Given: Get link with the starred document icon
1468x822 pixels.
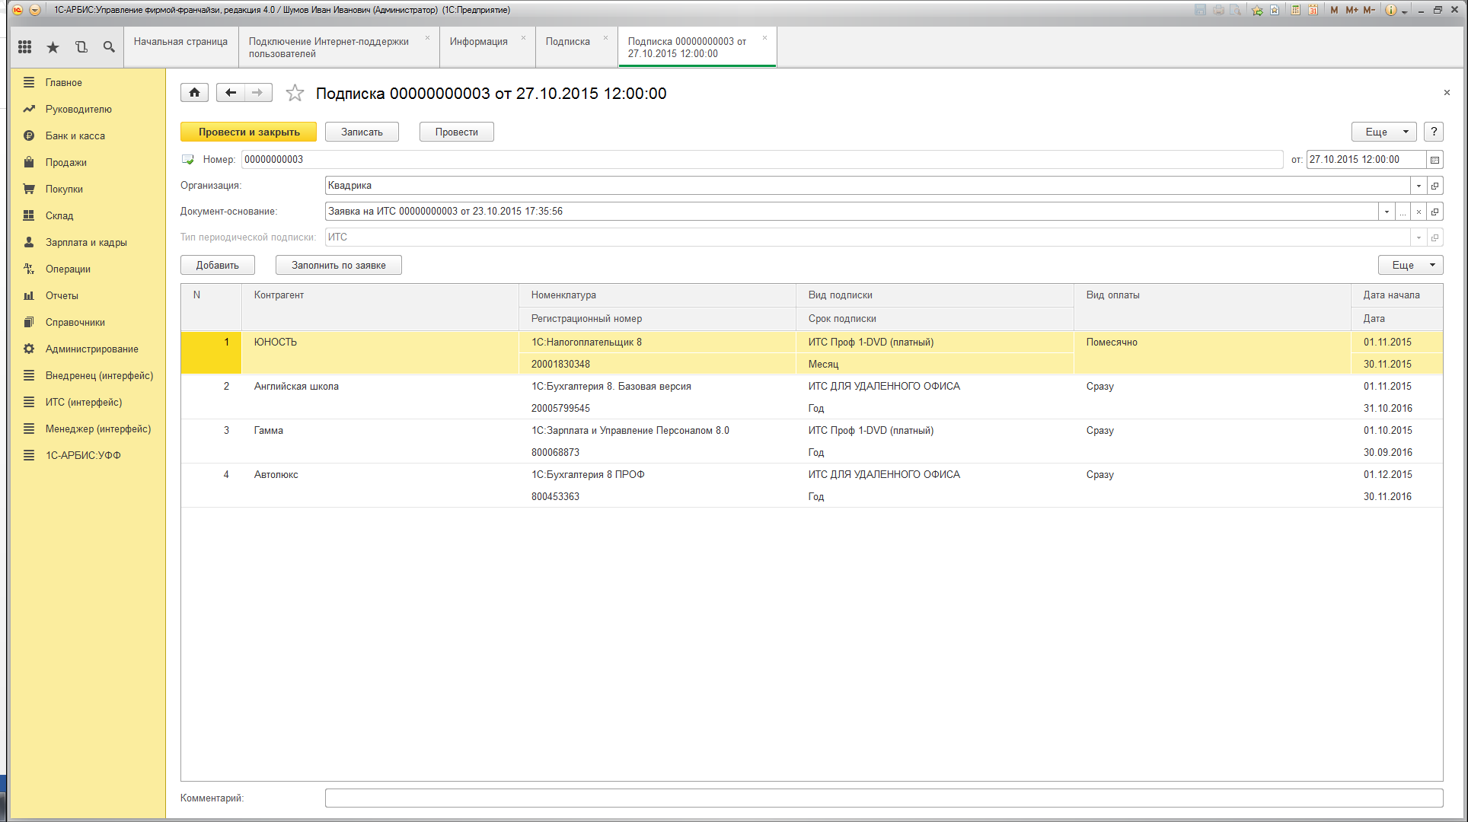Looking at the screenshot, I should coord(1275,10).
